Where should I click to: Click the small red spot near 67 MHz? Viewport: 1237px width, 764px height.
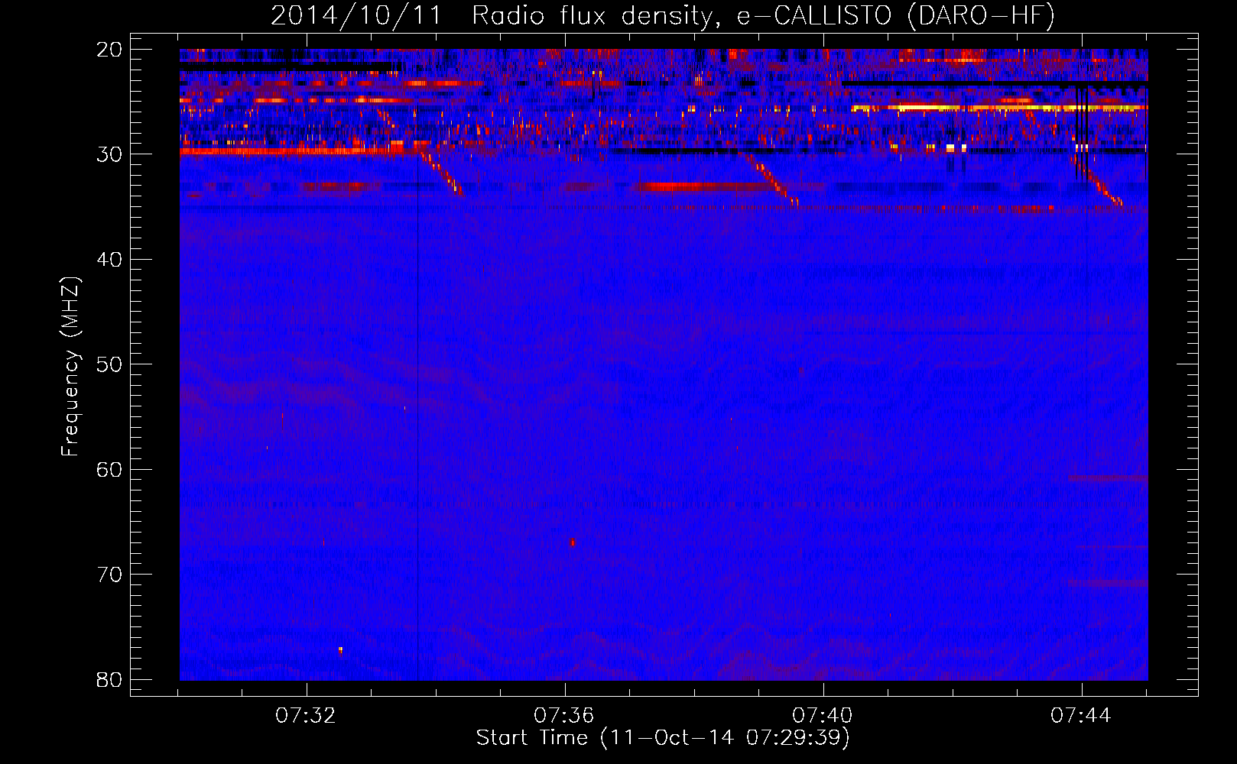pyautogui.click(x=572, y=542)
